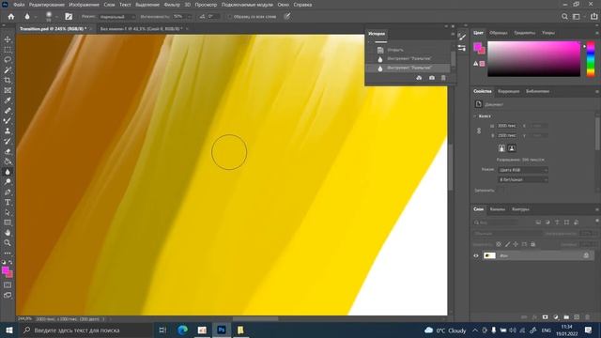Collapse the Холст section
The image size is (601, 338).
coord(475,116)
